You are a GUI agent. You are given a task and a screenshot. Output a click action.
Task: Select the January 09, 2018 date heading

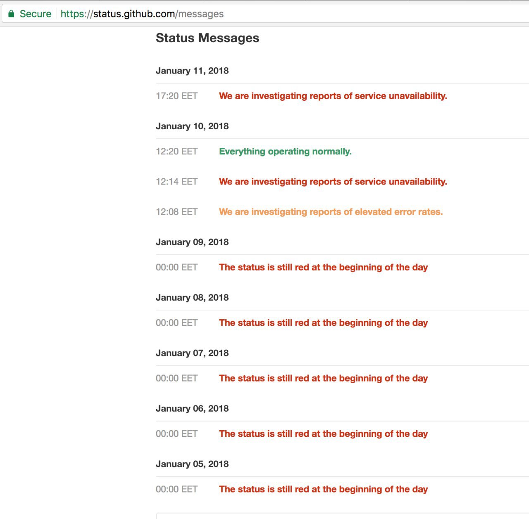click(x=192, y=242)
